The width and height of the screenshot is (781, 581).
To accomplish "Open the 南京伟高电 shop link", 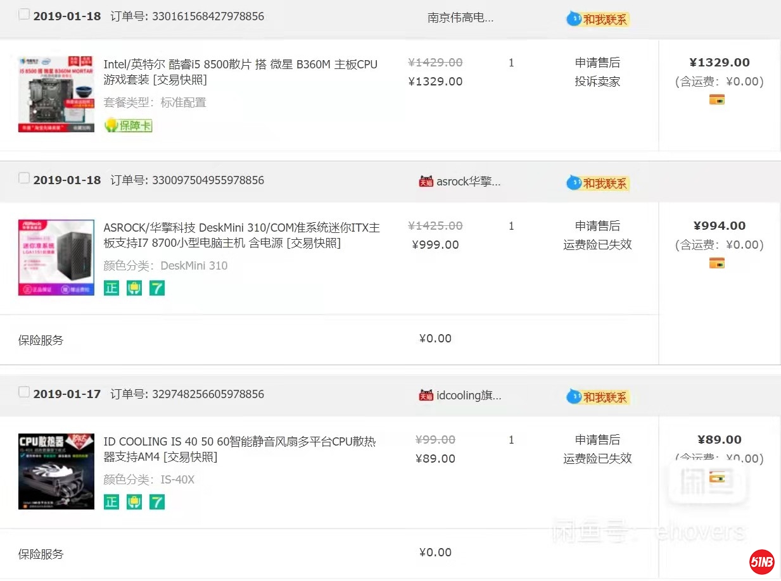I will click(460, 18).
